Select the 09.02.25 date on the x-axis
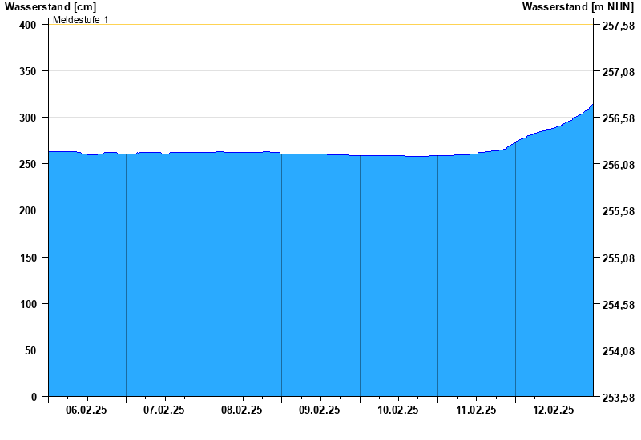Viewport: 641px width, 440px height. click(x=320, y=410)
